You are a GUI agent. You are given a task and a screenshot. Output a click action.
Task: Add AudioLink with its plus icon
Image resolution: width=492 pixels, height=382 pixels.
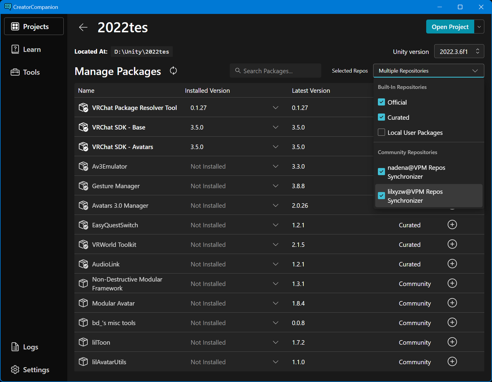[452, 264]
